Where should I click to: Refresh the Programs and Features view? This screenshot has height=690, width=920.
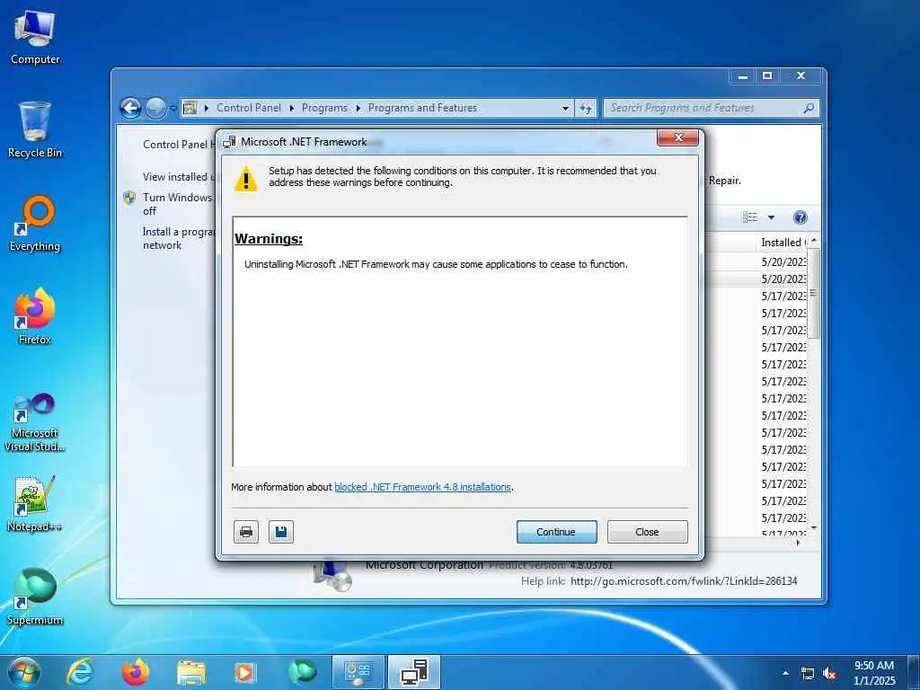click(586, 109)
